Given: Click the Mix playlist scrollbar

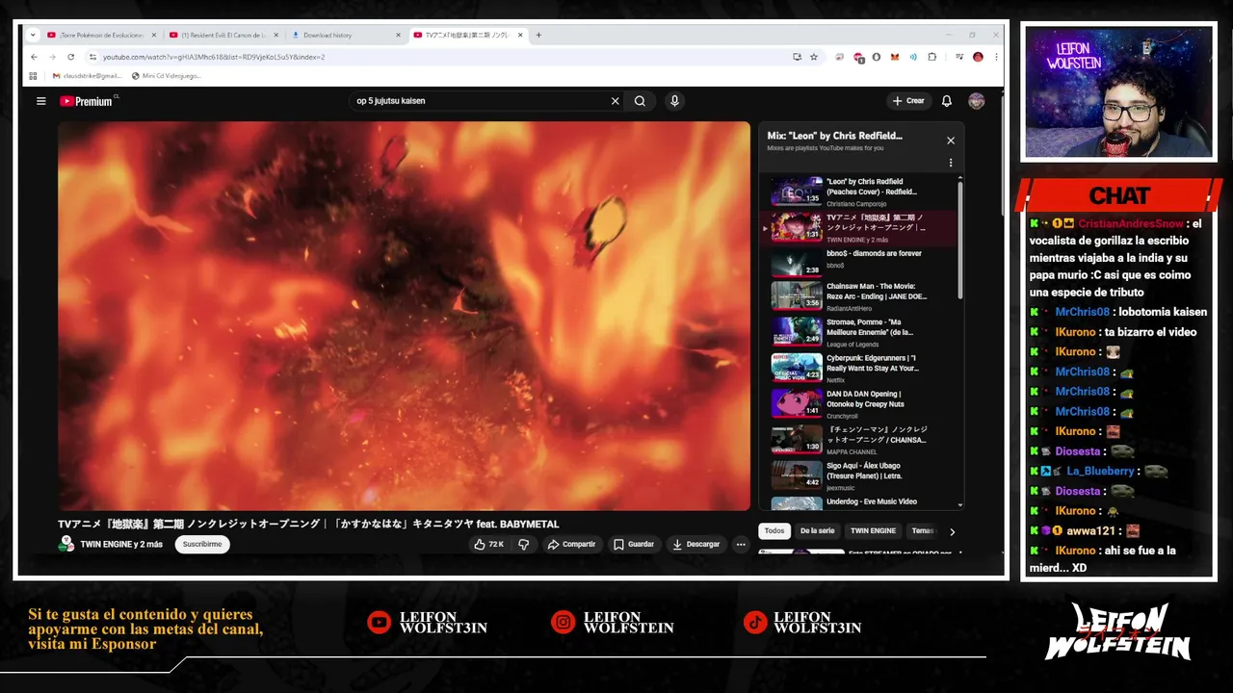Looking at the screenshot, I should click(959, 239).
